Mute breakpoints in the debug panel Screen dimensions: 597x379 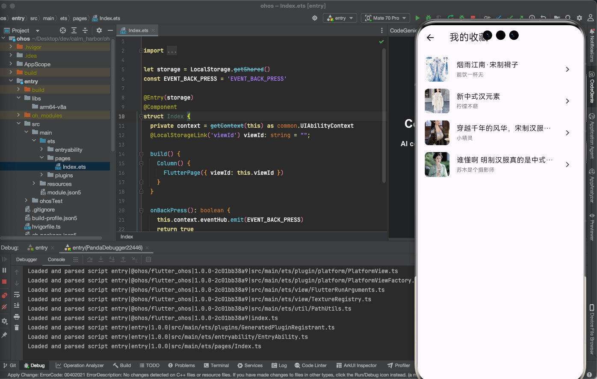coord(5,306)
